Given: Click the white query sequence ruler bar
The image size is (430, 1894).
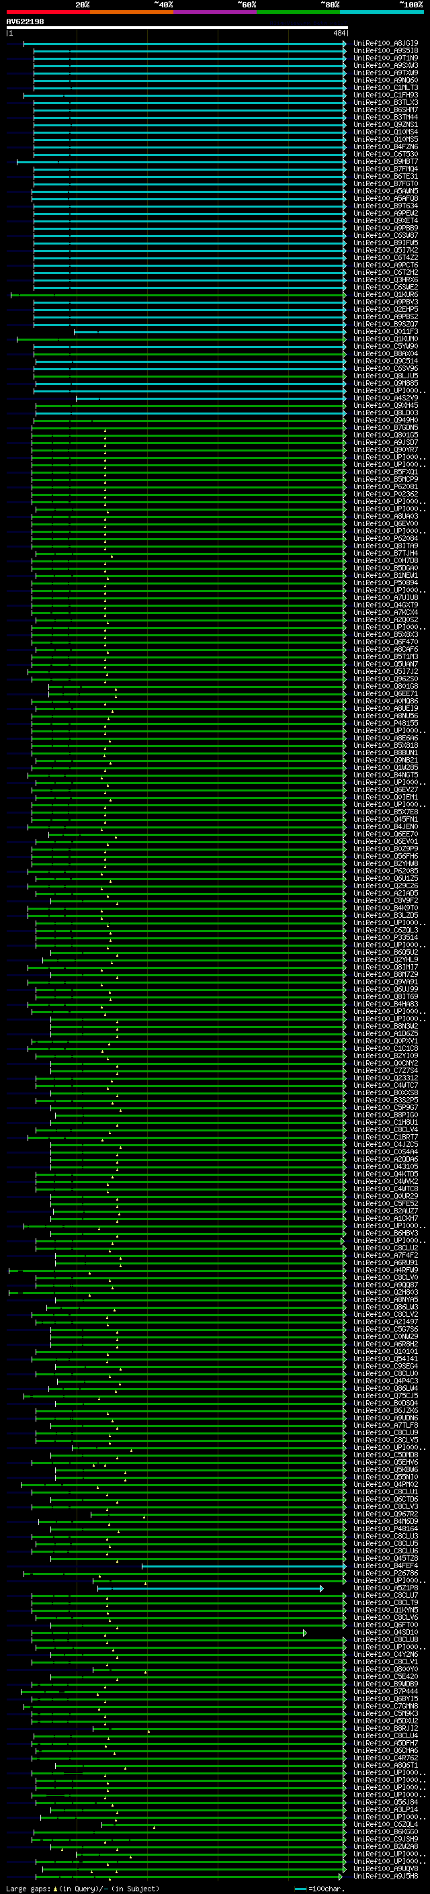Looking at the screenshot, I should (177, 28).
